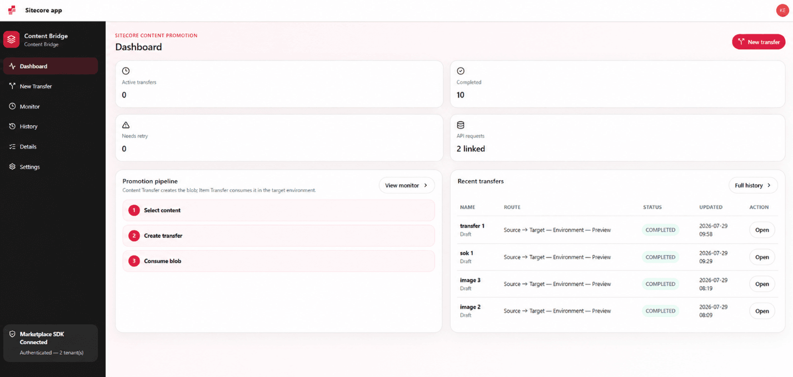Select Details in the sidebar

[x=51, y=146]
